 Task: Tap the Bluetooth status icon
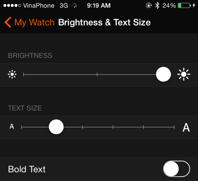click(157, 6)
